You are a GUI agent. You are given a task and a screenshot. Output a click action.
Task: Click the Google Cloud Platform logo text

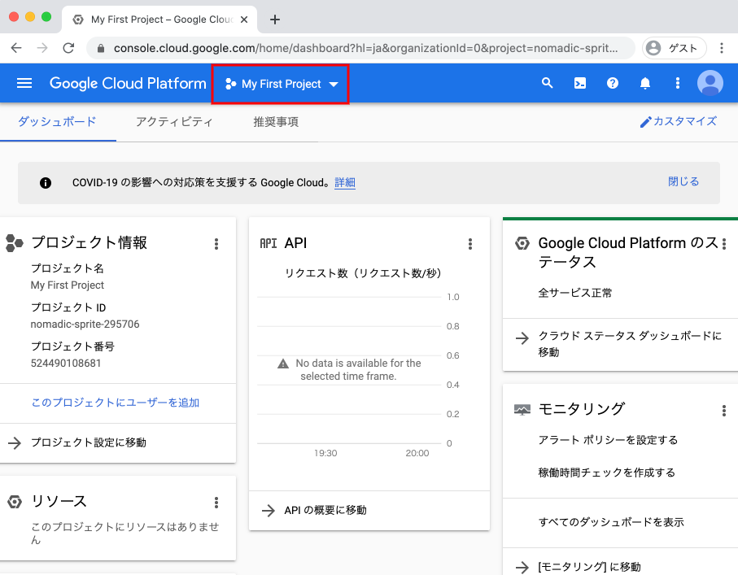pyautogui.click(x=128, y=83)
